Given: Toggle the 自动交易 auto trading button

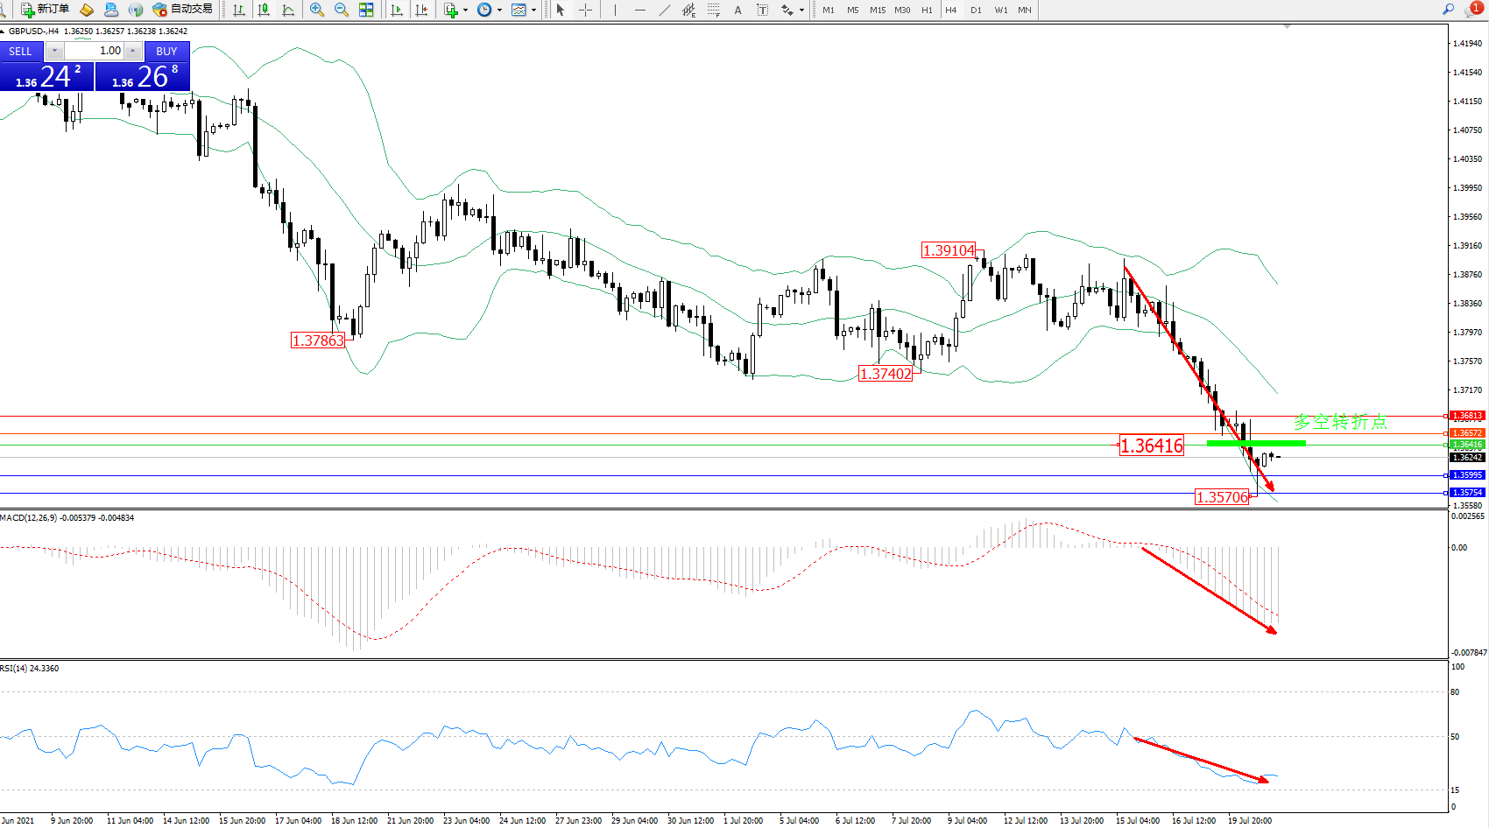Looking at the screenshot, I should tap(182, 10).
